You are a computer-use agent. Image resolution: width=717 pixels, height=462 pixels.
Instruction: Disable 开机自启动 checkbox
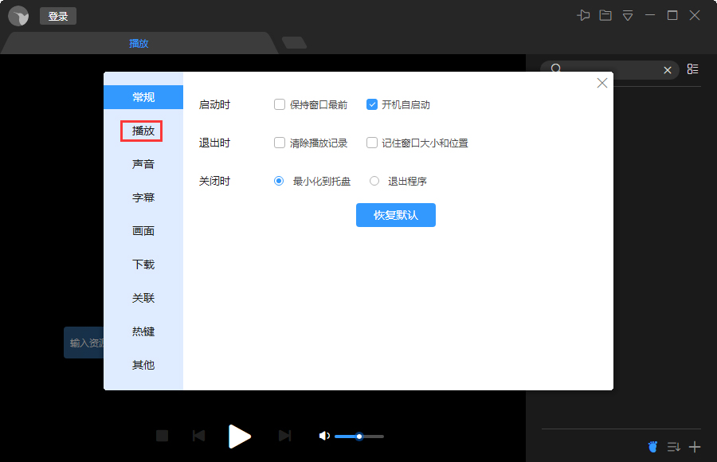coord(371,104)
